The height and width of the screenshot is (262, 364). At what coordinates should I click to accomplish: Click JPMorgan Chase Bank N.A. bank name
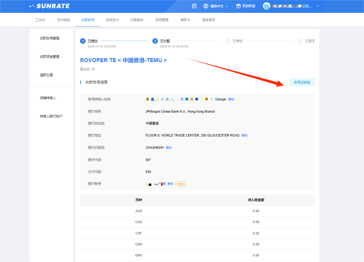coord(180,111)
